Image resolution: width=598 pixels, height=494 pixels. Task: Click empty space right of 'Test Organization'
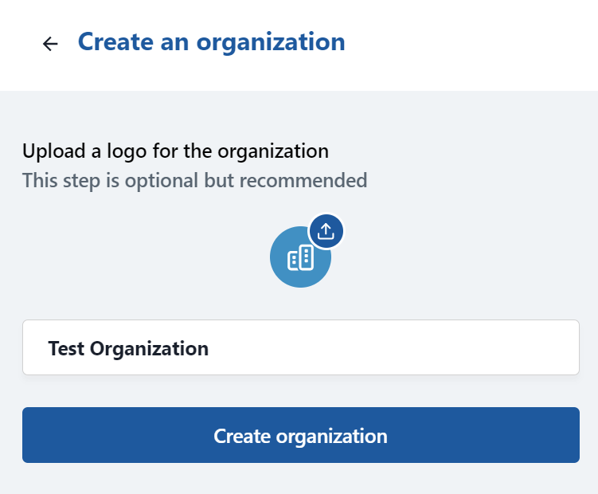click(398, 348)
